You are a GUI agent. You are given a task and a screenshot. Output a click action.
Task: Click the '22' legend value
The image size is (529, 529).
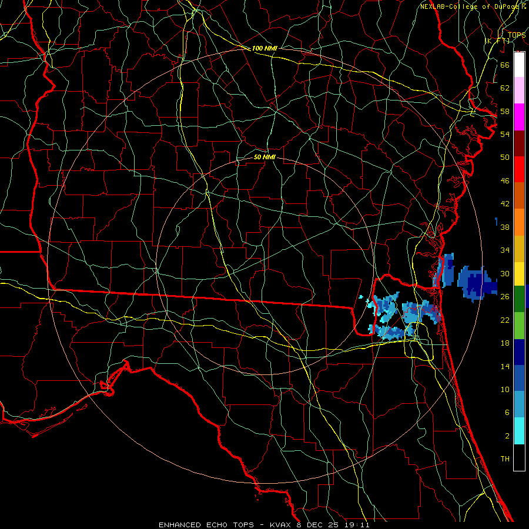(x=505, y=320)
